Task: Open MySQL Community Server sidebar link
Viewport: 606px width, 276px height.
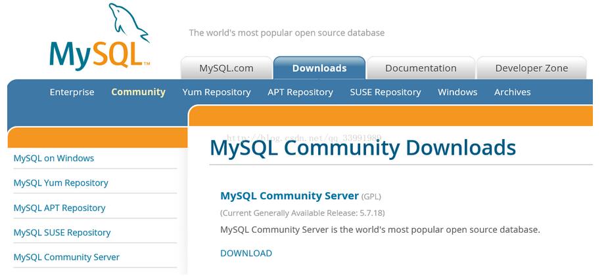Action: [66, 257]
